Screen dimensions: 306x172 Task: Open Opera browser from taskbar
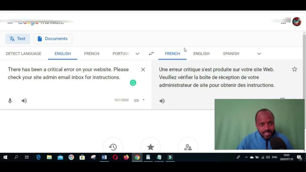click(x=115, y=157)
